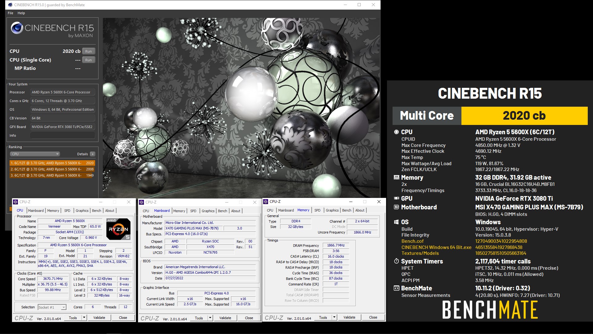Click the GPU card icon in BenchMate panel
The width and height of the screenshot is (593, 334).
[x=396, y=199]
